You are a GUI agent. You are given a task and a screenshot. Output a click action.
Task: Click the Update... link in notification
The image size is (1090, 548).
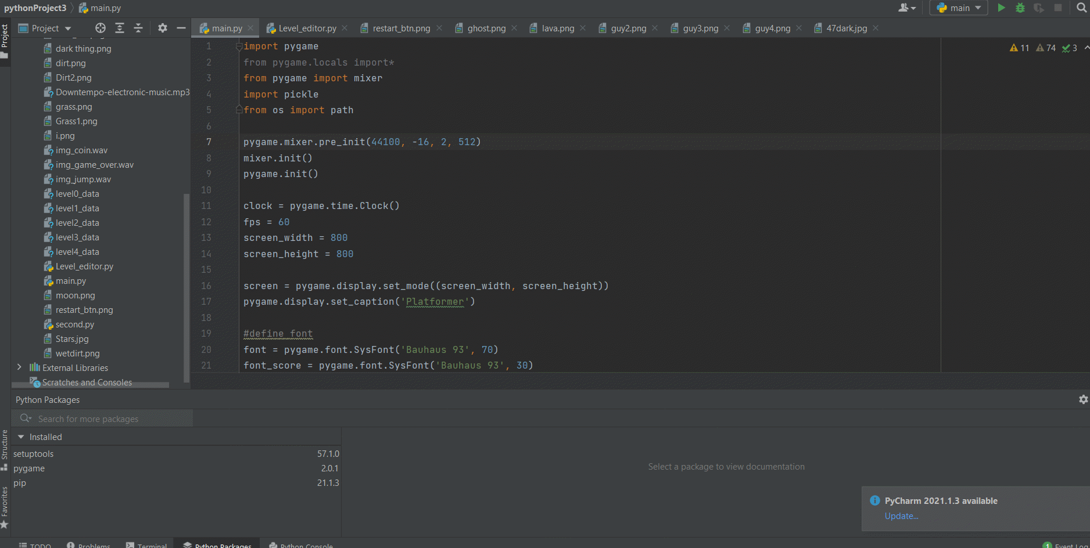coord(901,515)
